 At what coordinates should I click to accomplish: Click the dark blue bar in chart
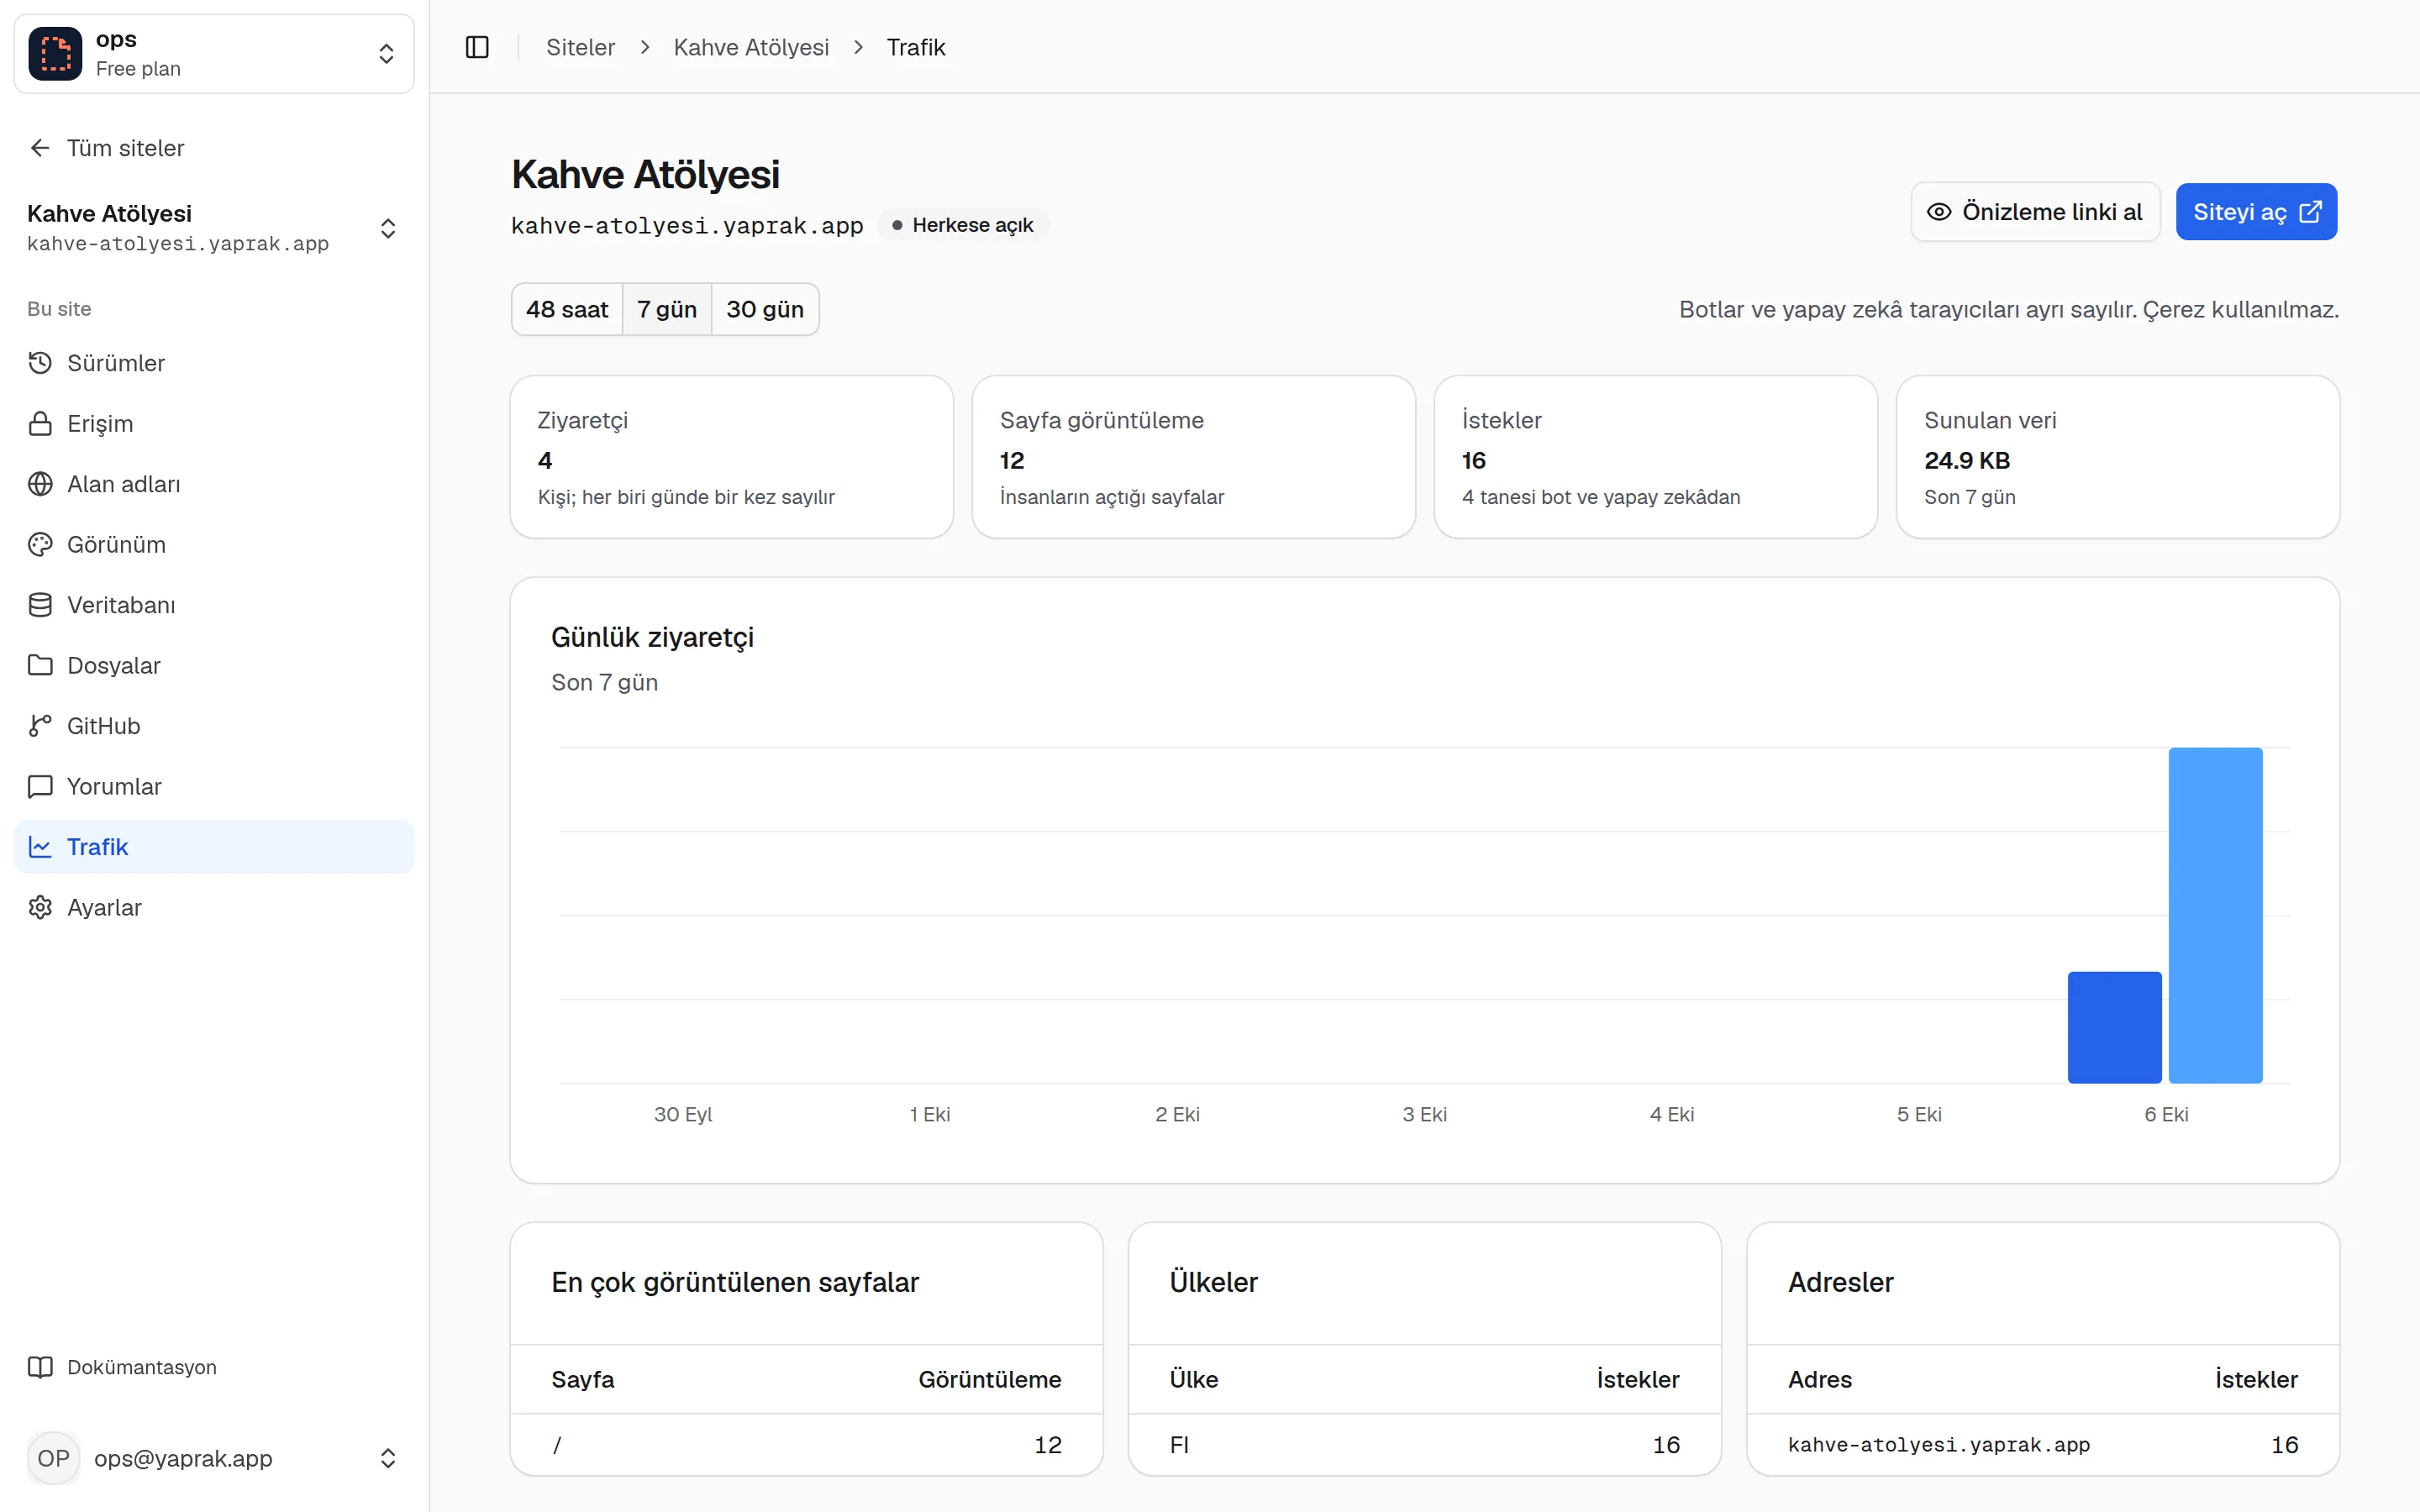tap(2114, 1027)
